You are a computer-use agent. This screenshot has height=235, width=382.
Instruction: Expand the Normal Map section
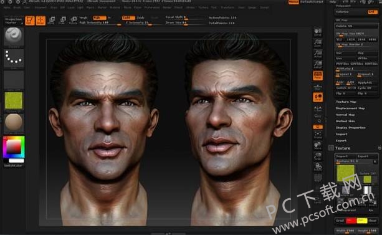tap(345, 115)
